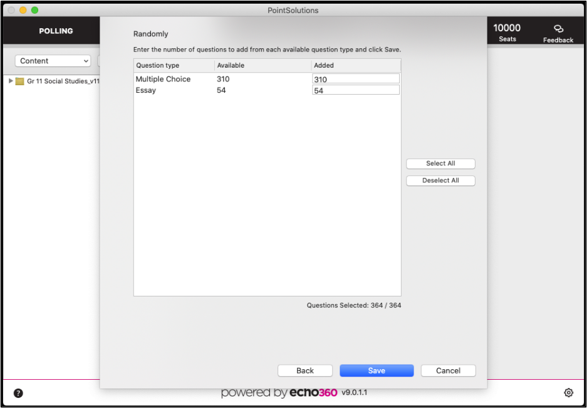Click the macOS yellow minimize button
Image resolution: width=587 pixels, height=408 pixels.
23,10
